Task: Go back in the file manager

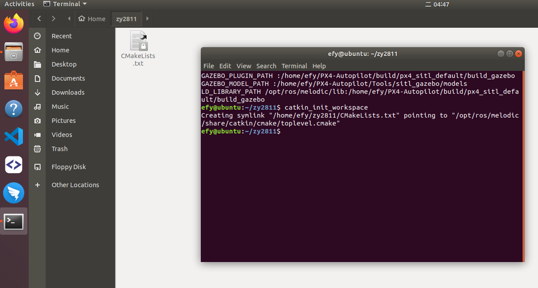Action: [39, 18]
